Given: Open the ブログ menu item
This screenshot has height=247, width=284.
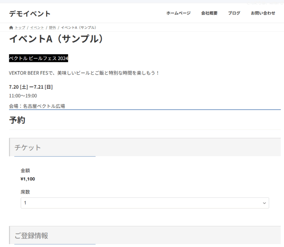Looking at the screenshot, I should point(234,13).
